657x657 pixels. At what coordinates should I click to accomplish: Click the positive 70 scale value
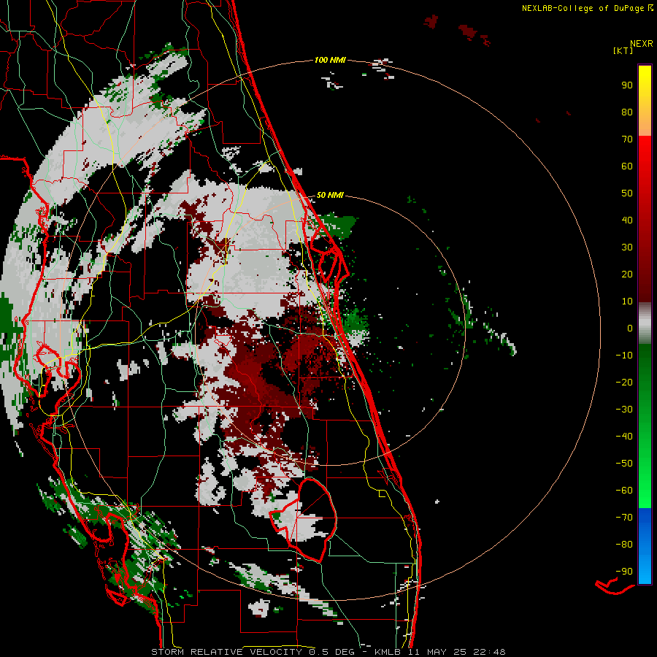click(x=627, y=139)
